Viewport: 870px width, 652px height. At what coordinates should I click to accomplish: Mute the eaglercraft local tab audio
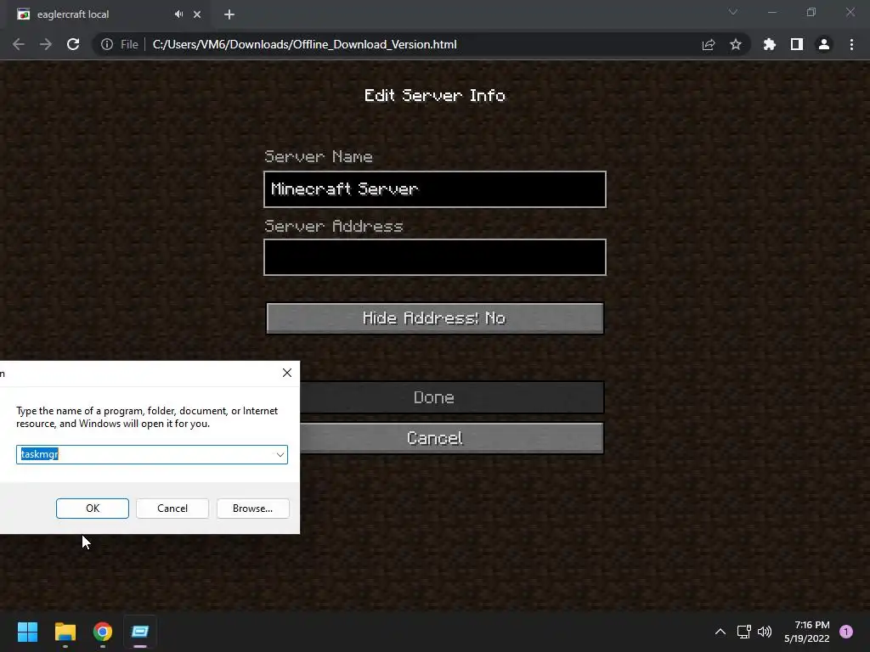click(178, 14)
